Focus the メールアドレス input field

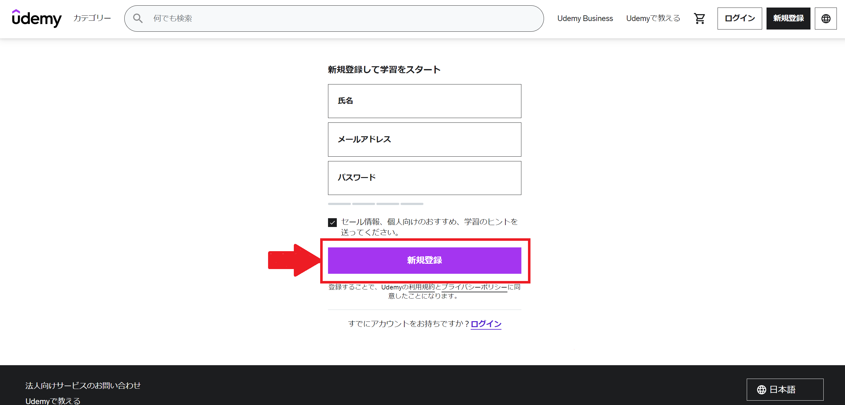(424, 139)
